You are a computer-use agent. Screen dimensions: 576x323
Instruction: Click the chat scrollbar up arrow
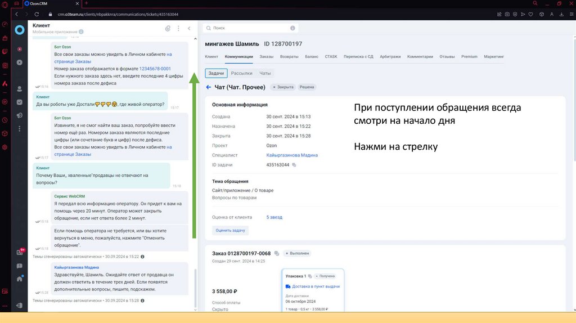(195, 39)
